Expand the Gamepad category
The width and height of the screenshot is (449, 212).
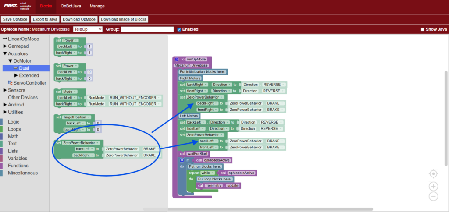(5, 46)
